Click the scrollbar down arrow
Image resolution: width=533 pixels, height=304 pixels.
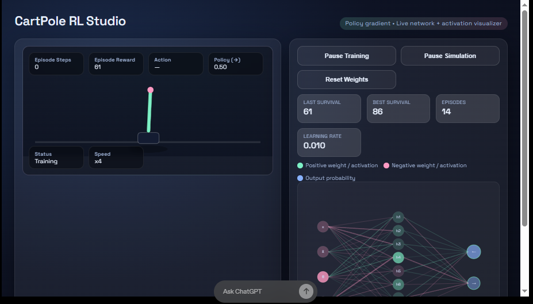[524, 291]
